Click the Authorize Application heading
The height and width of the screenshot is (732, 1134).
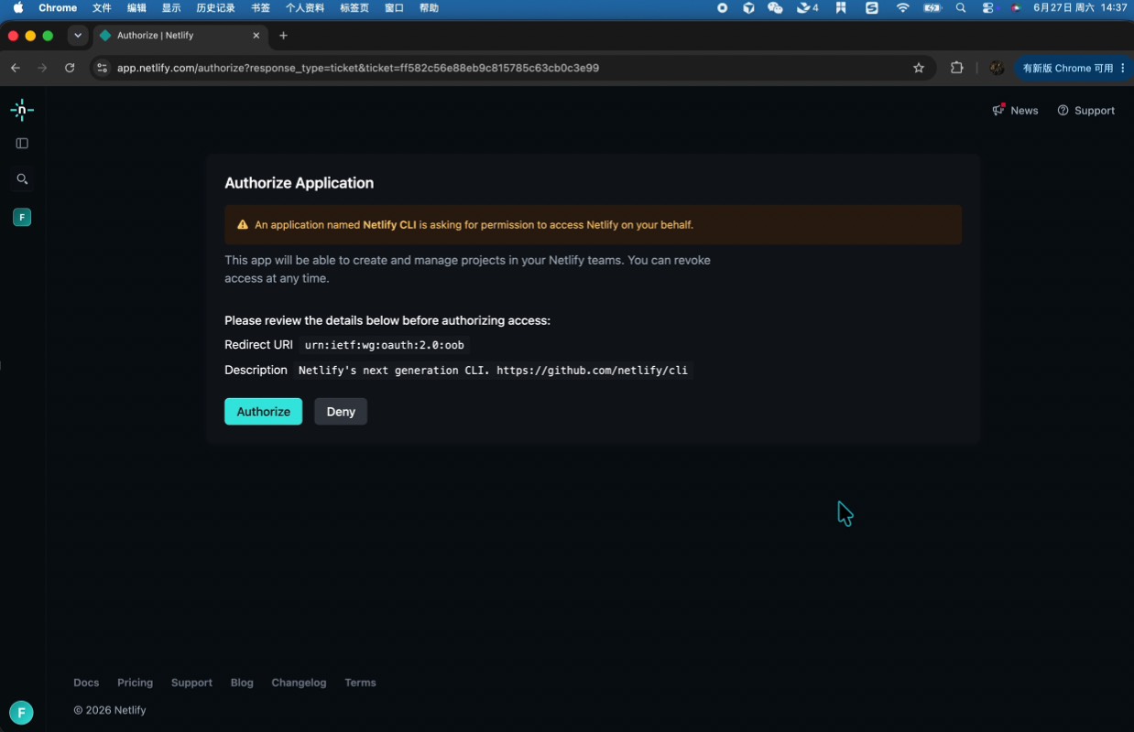(299, 183)
